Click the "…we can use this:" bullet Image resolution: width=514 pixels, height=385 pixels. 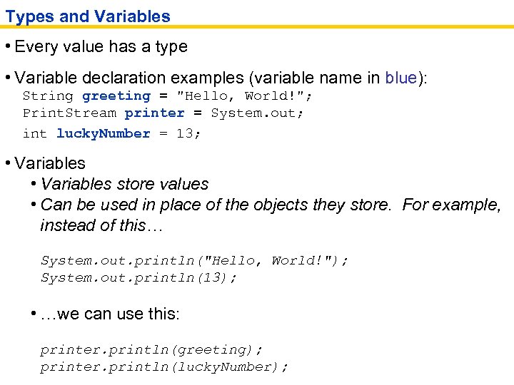(x=111, y=314)
